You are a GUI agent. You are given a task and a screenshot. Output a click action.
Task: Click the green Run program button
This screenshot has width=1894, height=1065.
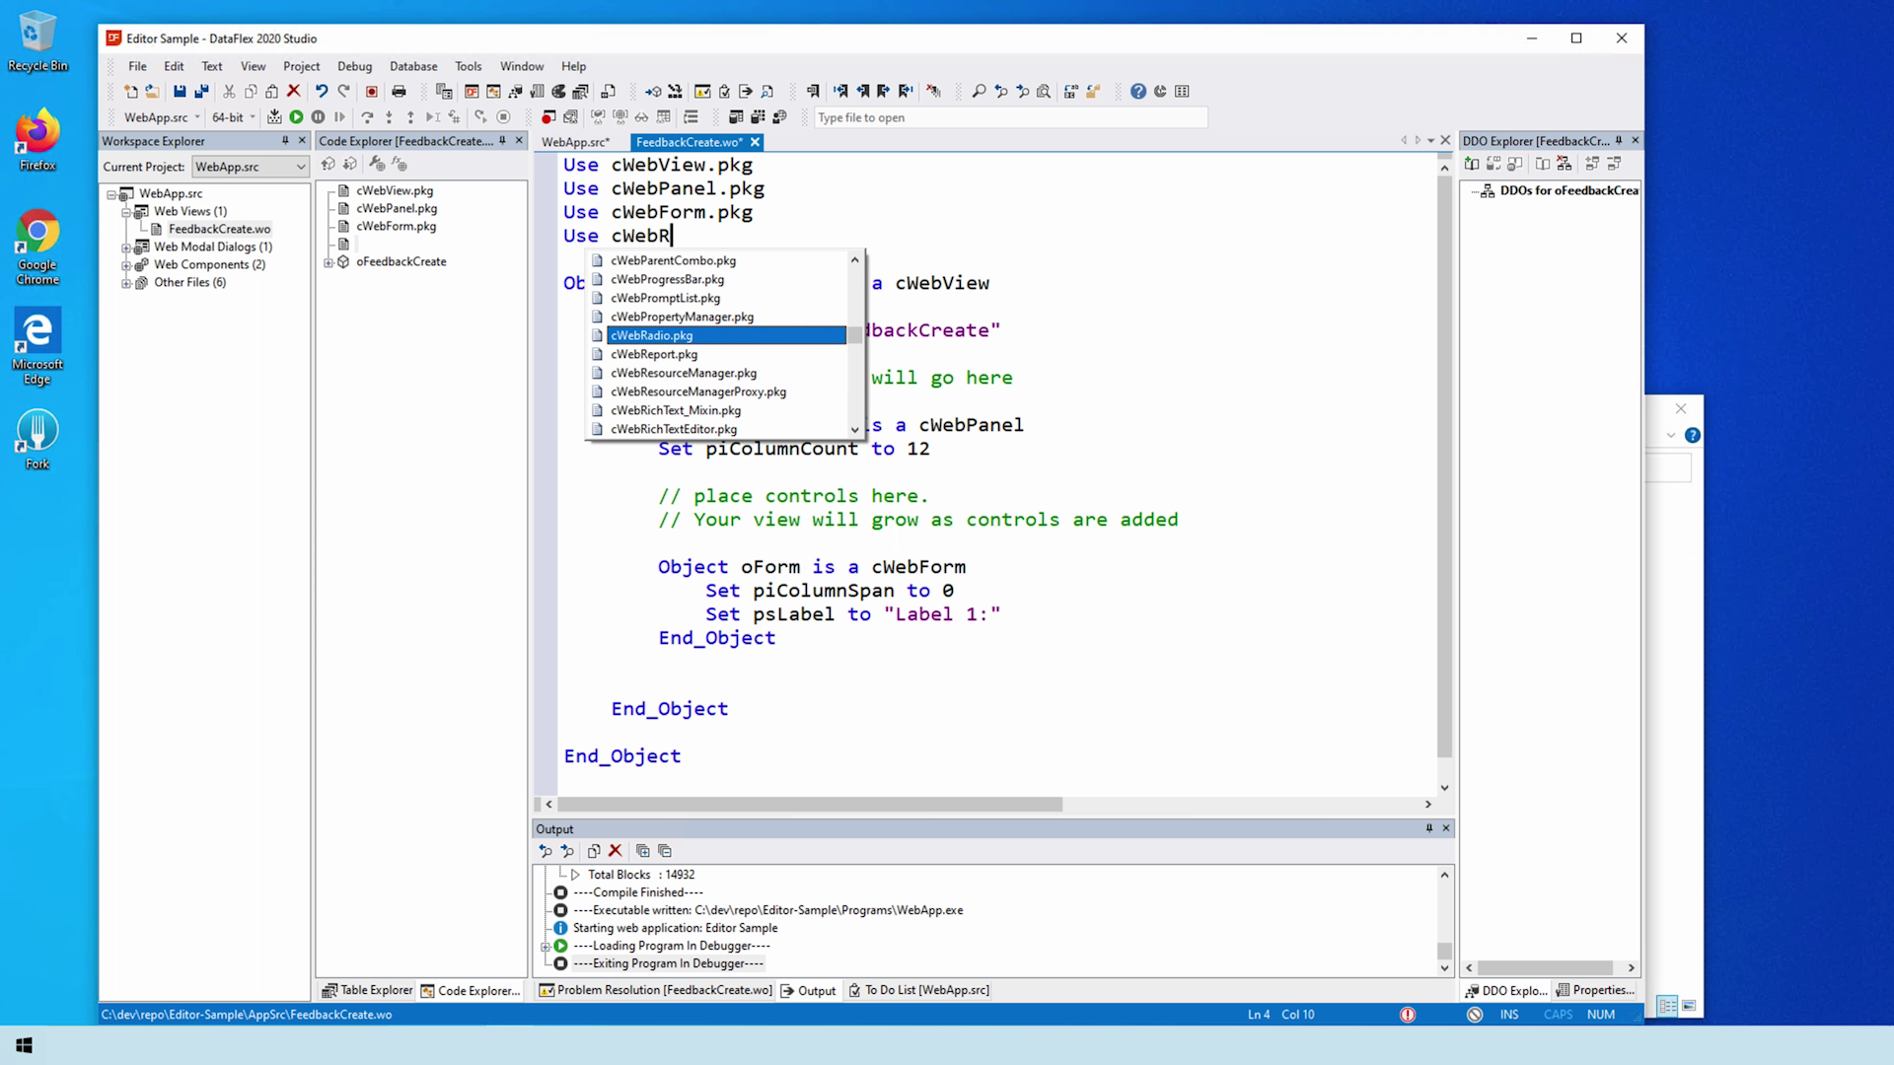click(296, 117)
